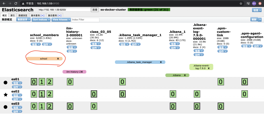Open 信息 dropdown for node es02
The image size is (264, 118).
tap(17, 95)
